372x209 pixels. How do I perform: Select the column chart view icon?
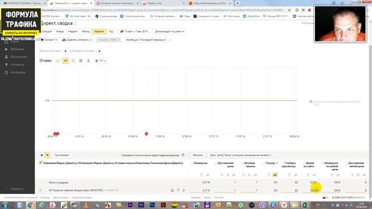[x=81, y=61]
